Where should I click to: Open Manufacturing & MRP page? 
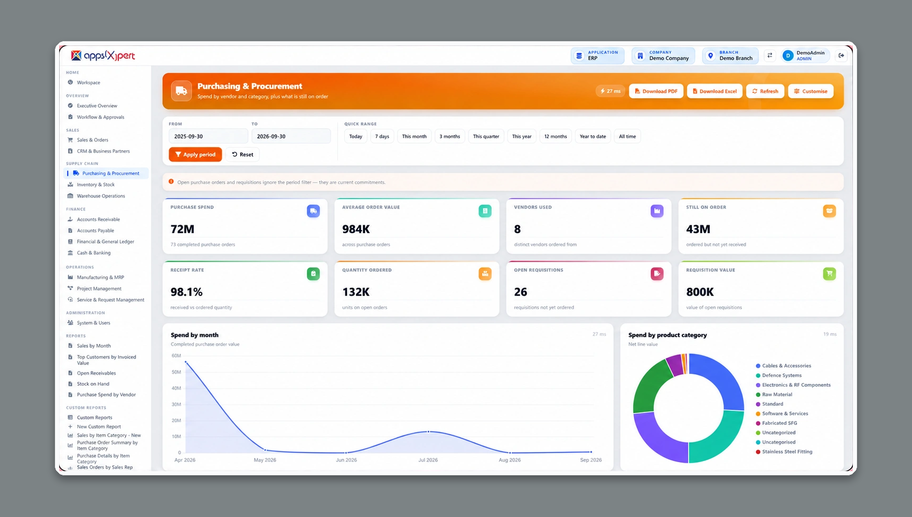[106, 277]
